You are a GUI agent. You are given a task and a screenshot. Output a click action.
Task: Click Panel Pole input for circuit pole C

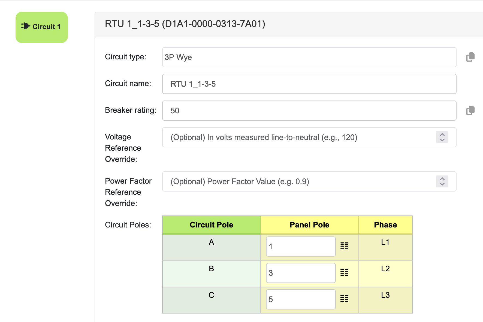point(300,299)
